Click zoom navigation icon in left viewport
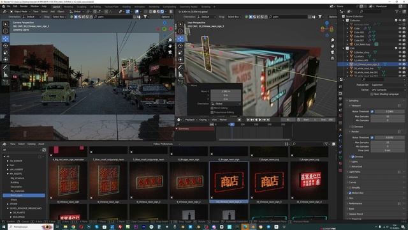408x230 pixels. pos(170,40)
